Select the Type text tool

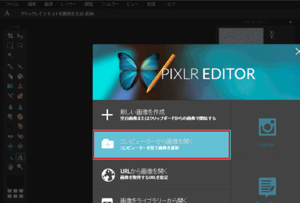coord(20,157)
